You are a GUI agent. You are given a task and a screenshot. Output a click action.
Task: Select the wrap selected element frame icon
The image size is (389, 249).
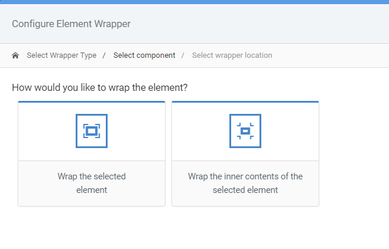tap(92, 131)
